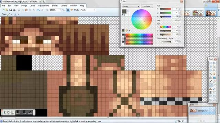Click the ezvid STOP button
This screenshot has height=123, width=220.
click(x=24, y=112)
